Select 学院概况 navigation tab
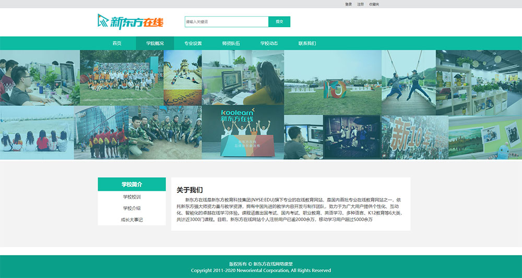This screenshot has height=278, width=522. click(x=155, y=43)
